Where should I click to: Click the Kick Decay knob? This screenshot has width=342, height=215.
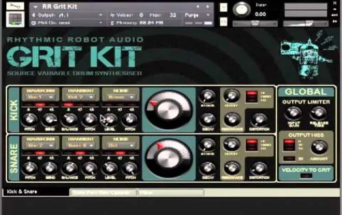point(207,120)
